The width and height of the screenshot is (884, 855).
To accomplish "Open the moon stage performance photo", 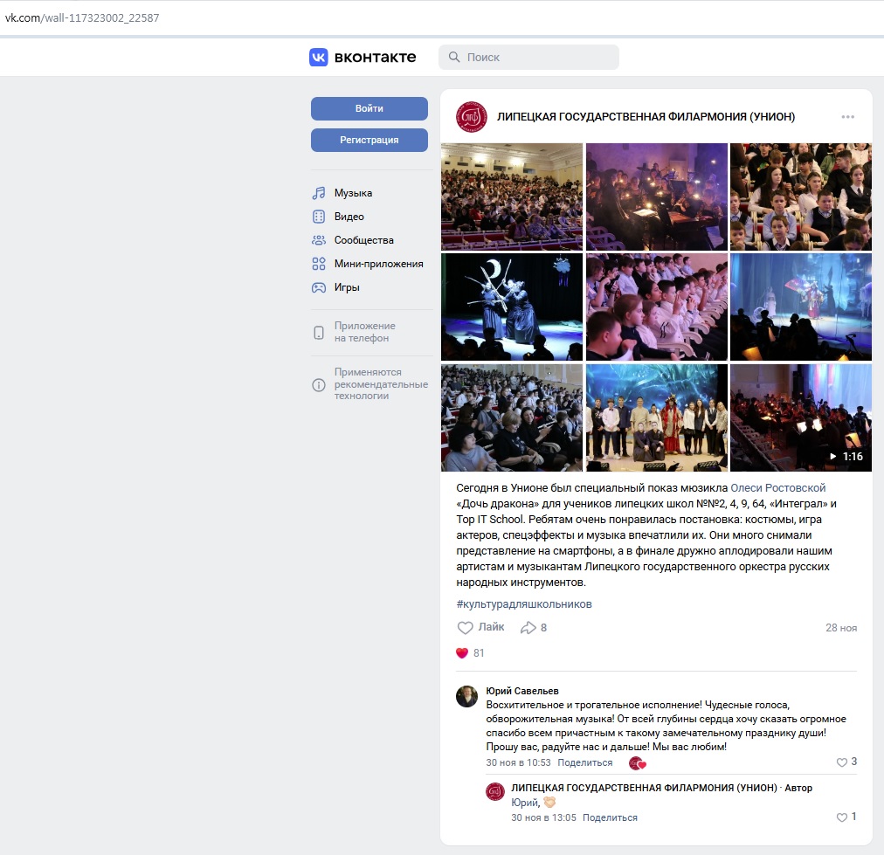I will (x=512, y=307).
